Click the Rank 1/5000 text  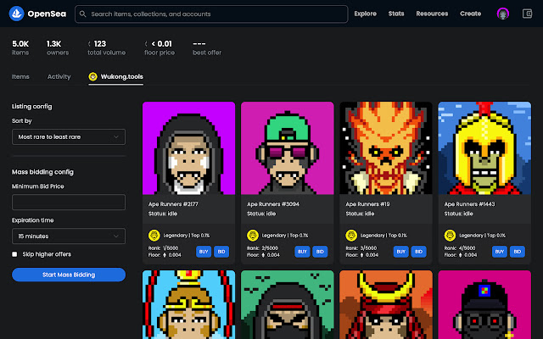(x=163, y=248)
